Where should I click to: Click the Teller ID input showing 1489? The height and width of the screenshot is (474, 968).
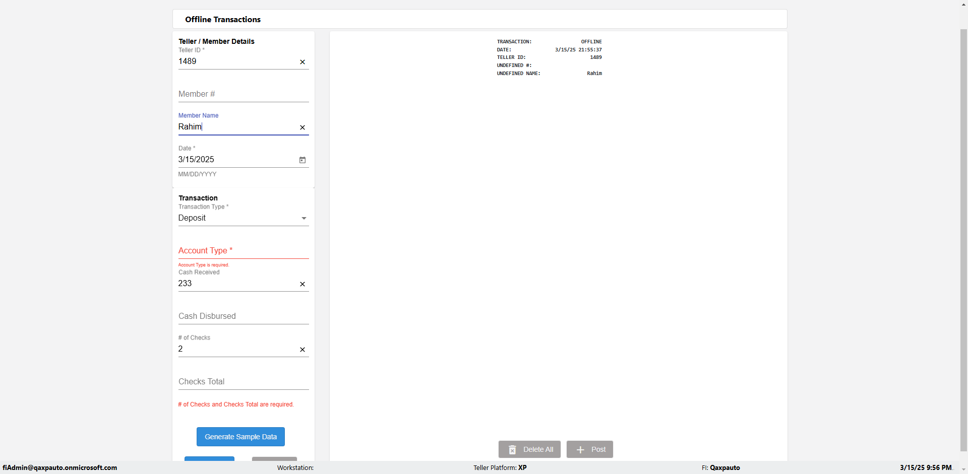click(x=237, y=61)
